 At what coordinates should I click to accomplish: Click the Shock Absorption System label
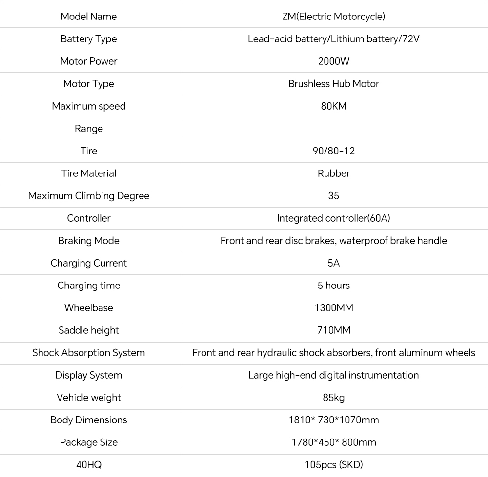coord(89,353)
